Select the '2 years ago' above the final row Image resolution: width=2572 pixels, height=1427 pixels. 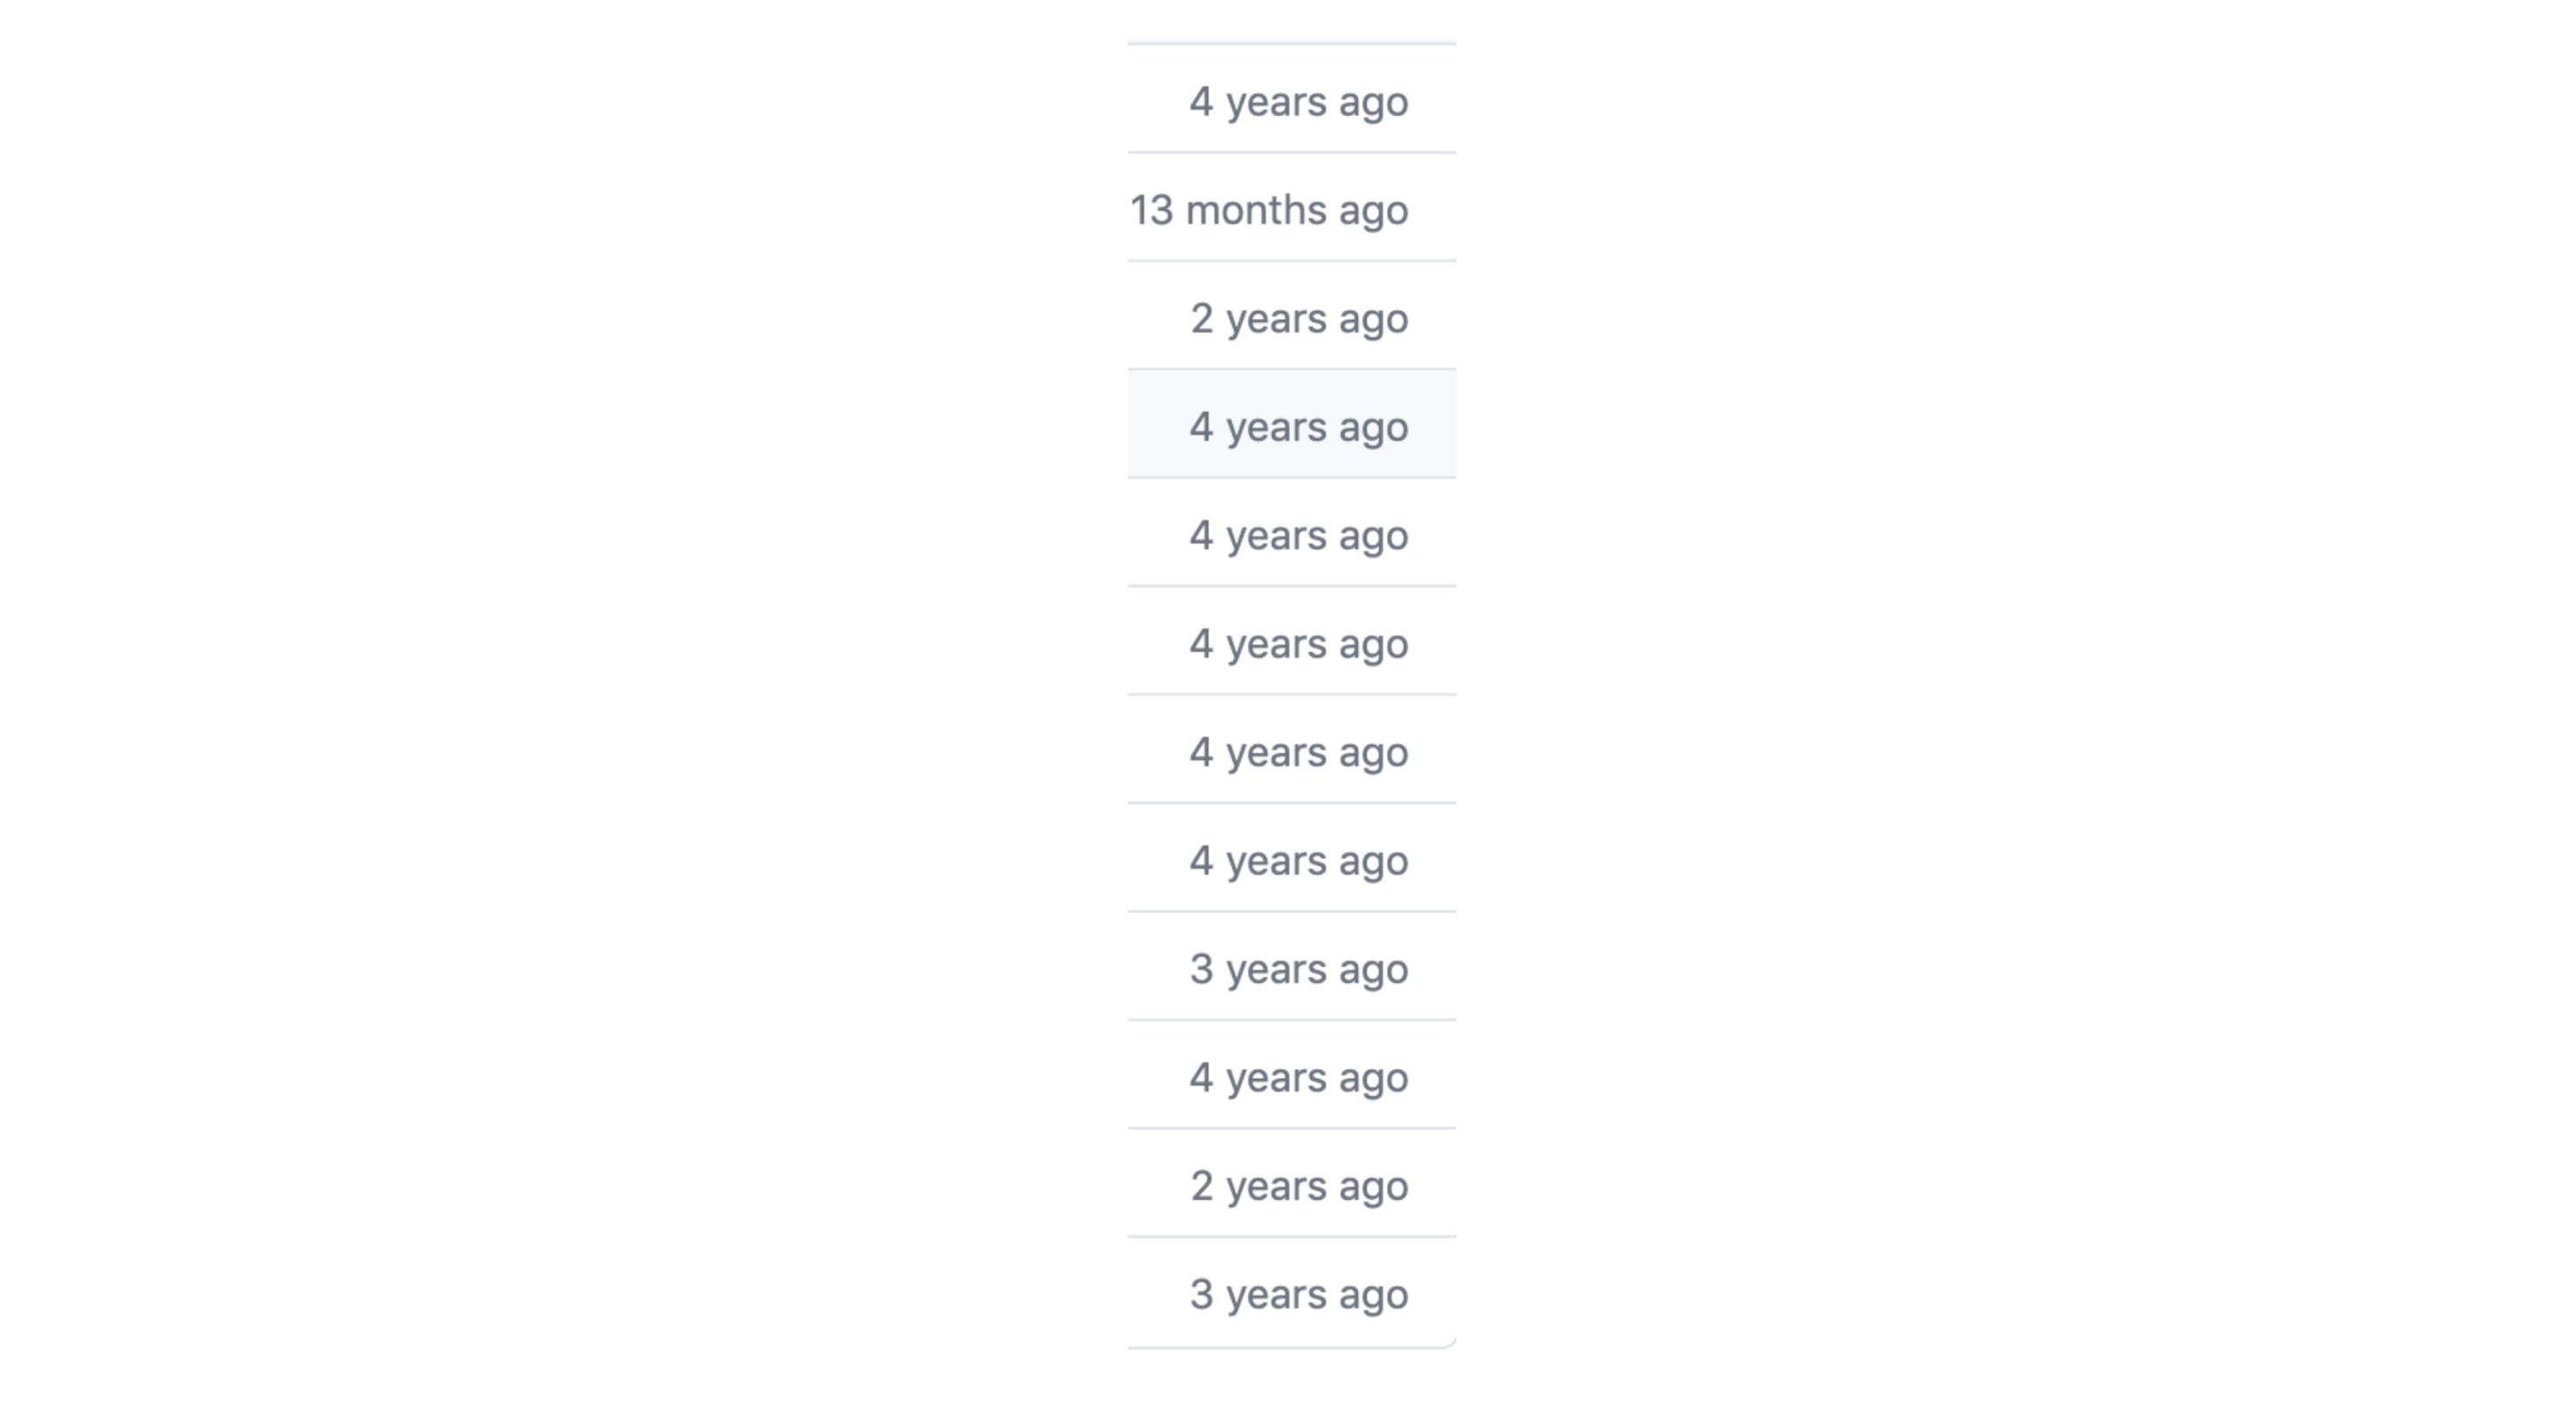coord(1299,1187)
